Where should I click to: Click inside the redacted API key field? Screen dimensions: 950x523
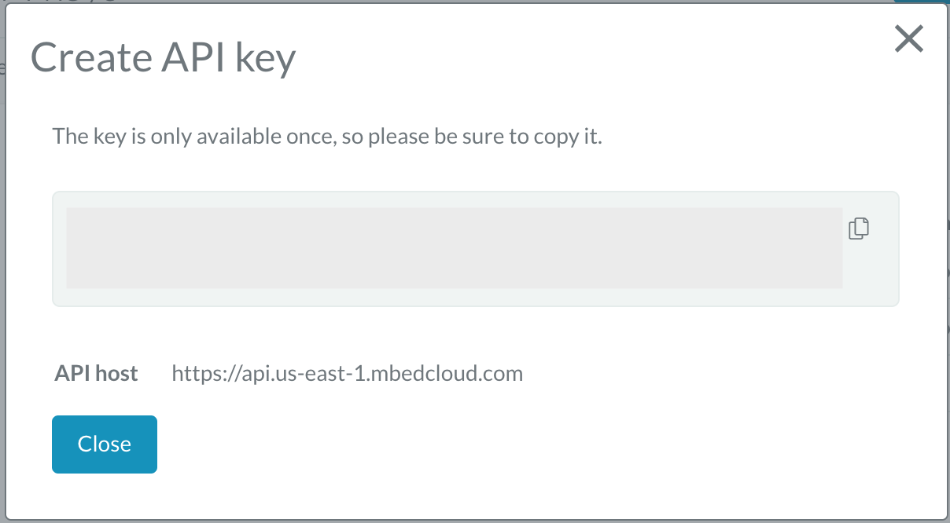point(454,248)
